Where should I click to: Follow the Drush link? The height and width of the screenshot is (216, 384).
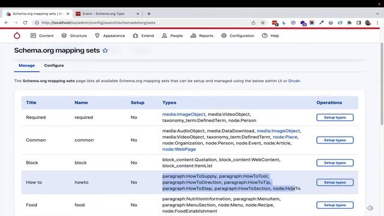[x=294, y=81]
